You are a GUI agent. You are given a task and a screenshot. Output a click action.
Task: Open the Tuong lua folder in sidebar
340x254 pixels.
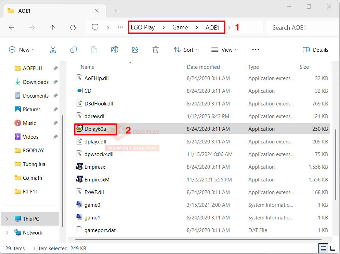(x=34, y=164)
